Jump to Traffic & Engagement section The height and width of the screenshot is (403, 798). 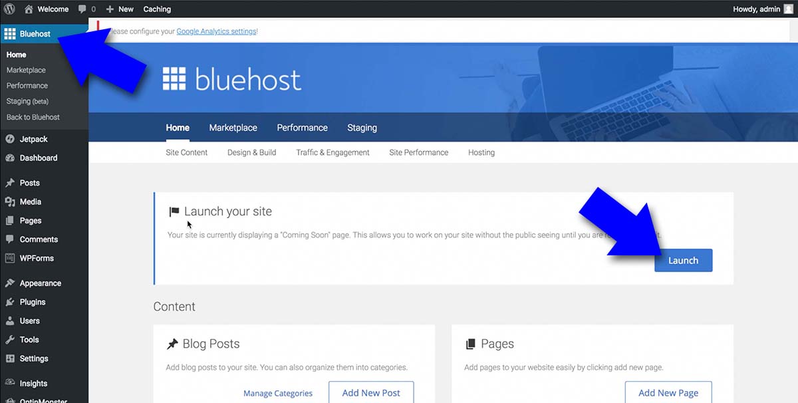332,152
